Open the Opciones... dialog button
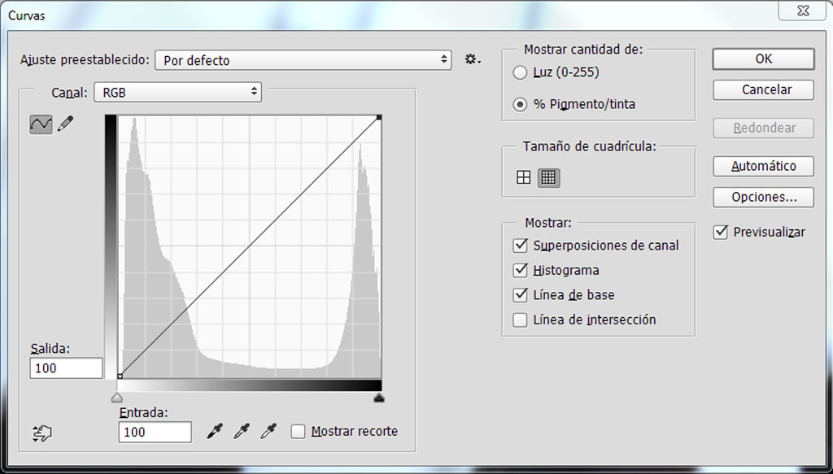The image size is (833, 474). 763,197
